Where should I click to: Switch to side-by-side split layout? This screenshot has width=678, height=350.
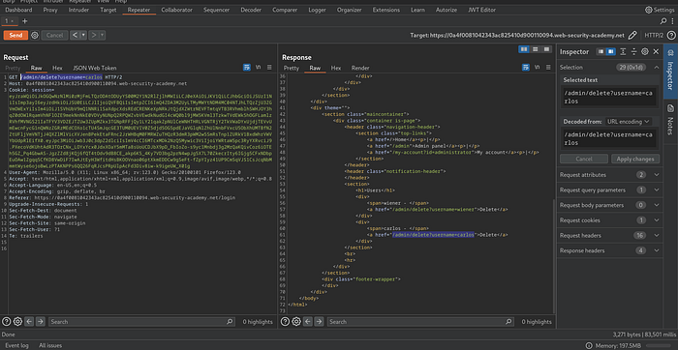(x=524, y=49)
